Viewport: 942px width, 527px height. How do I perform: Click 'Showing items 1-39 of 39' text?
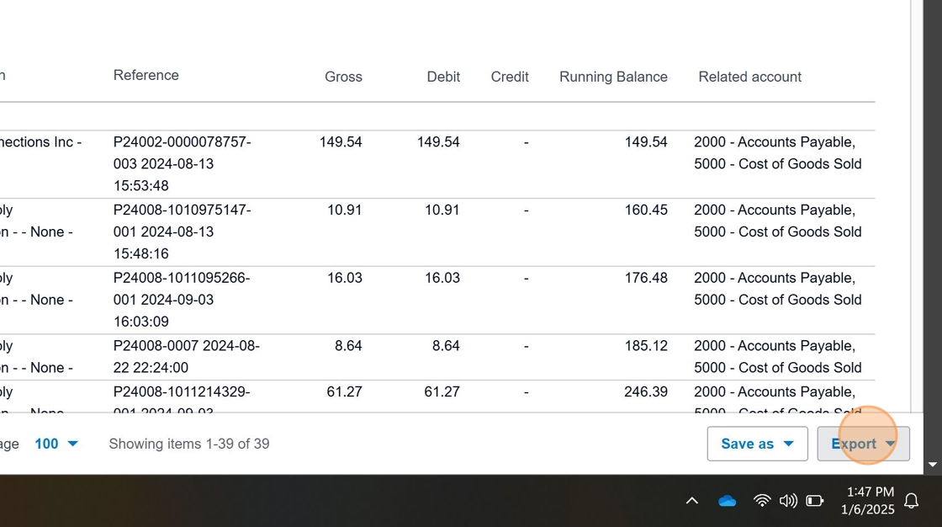point(189,444)
